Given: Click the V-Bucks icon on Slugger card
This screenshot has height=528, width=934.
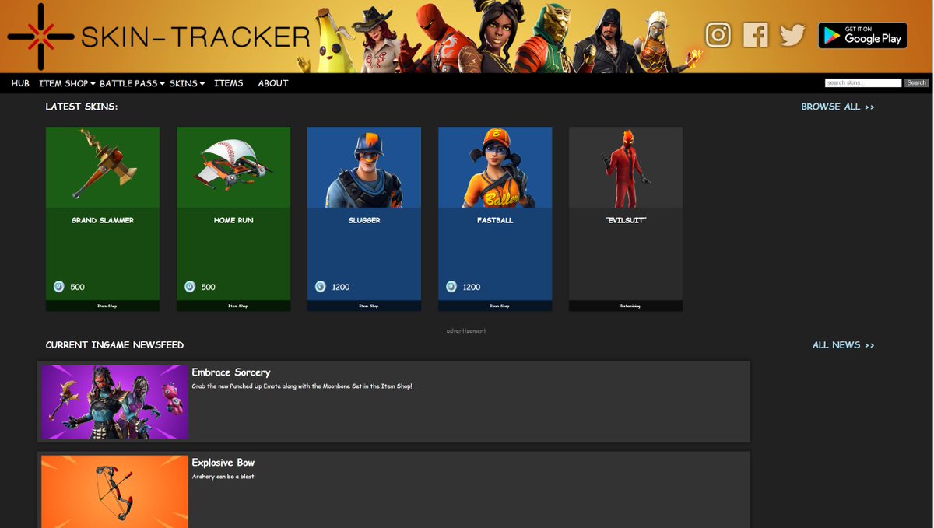Looking at the screenshot, I should pyautogui.click(x=321, y=287).
